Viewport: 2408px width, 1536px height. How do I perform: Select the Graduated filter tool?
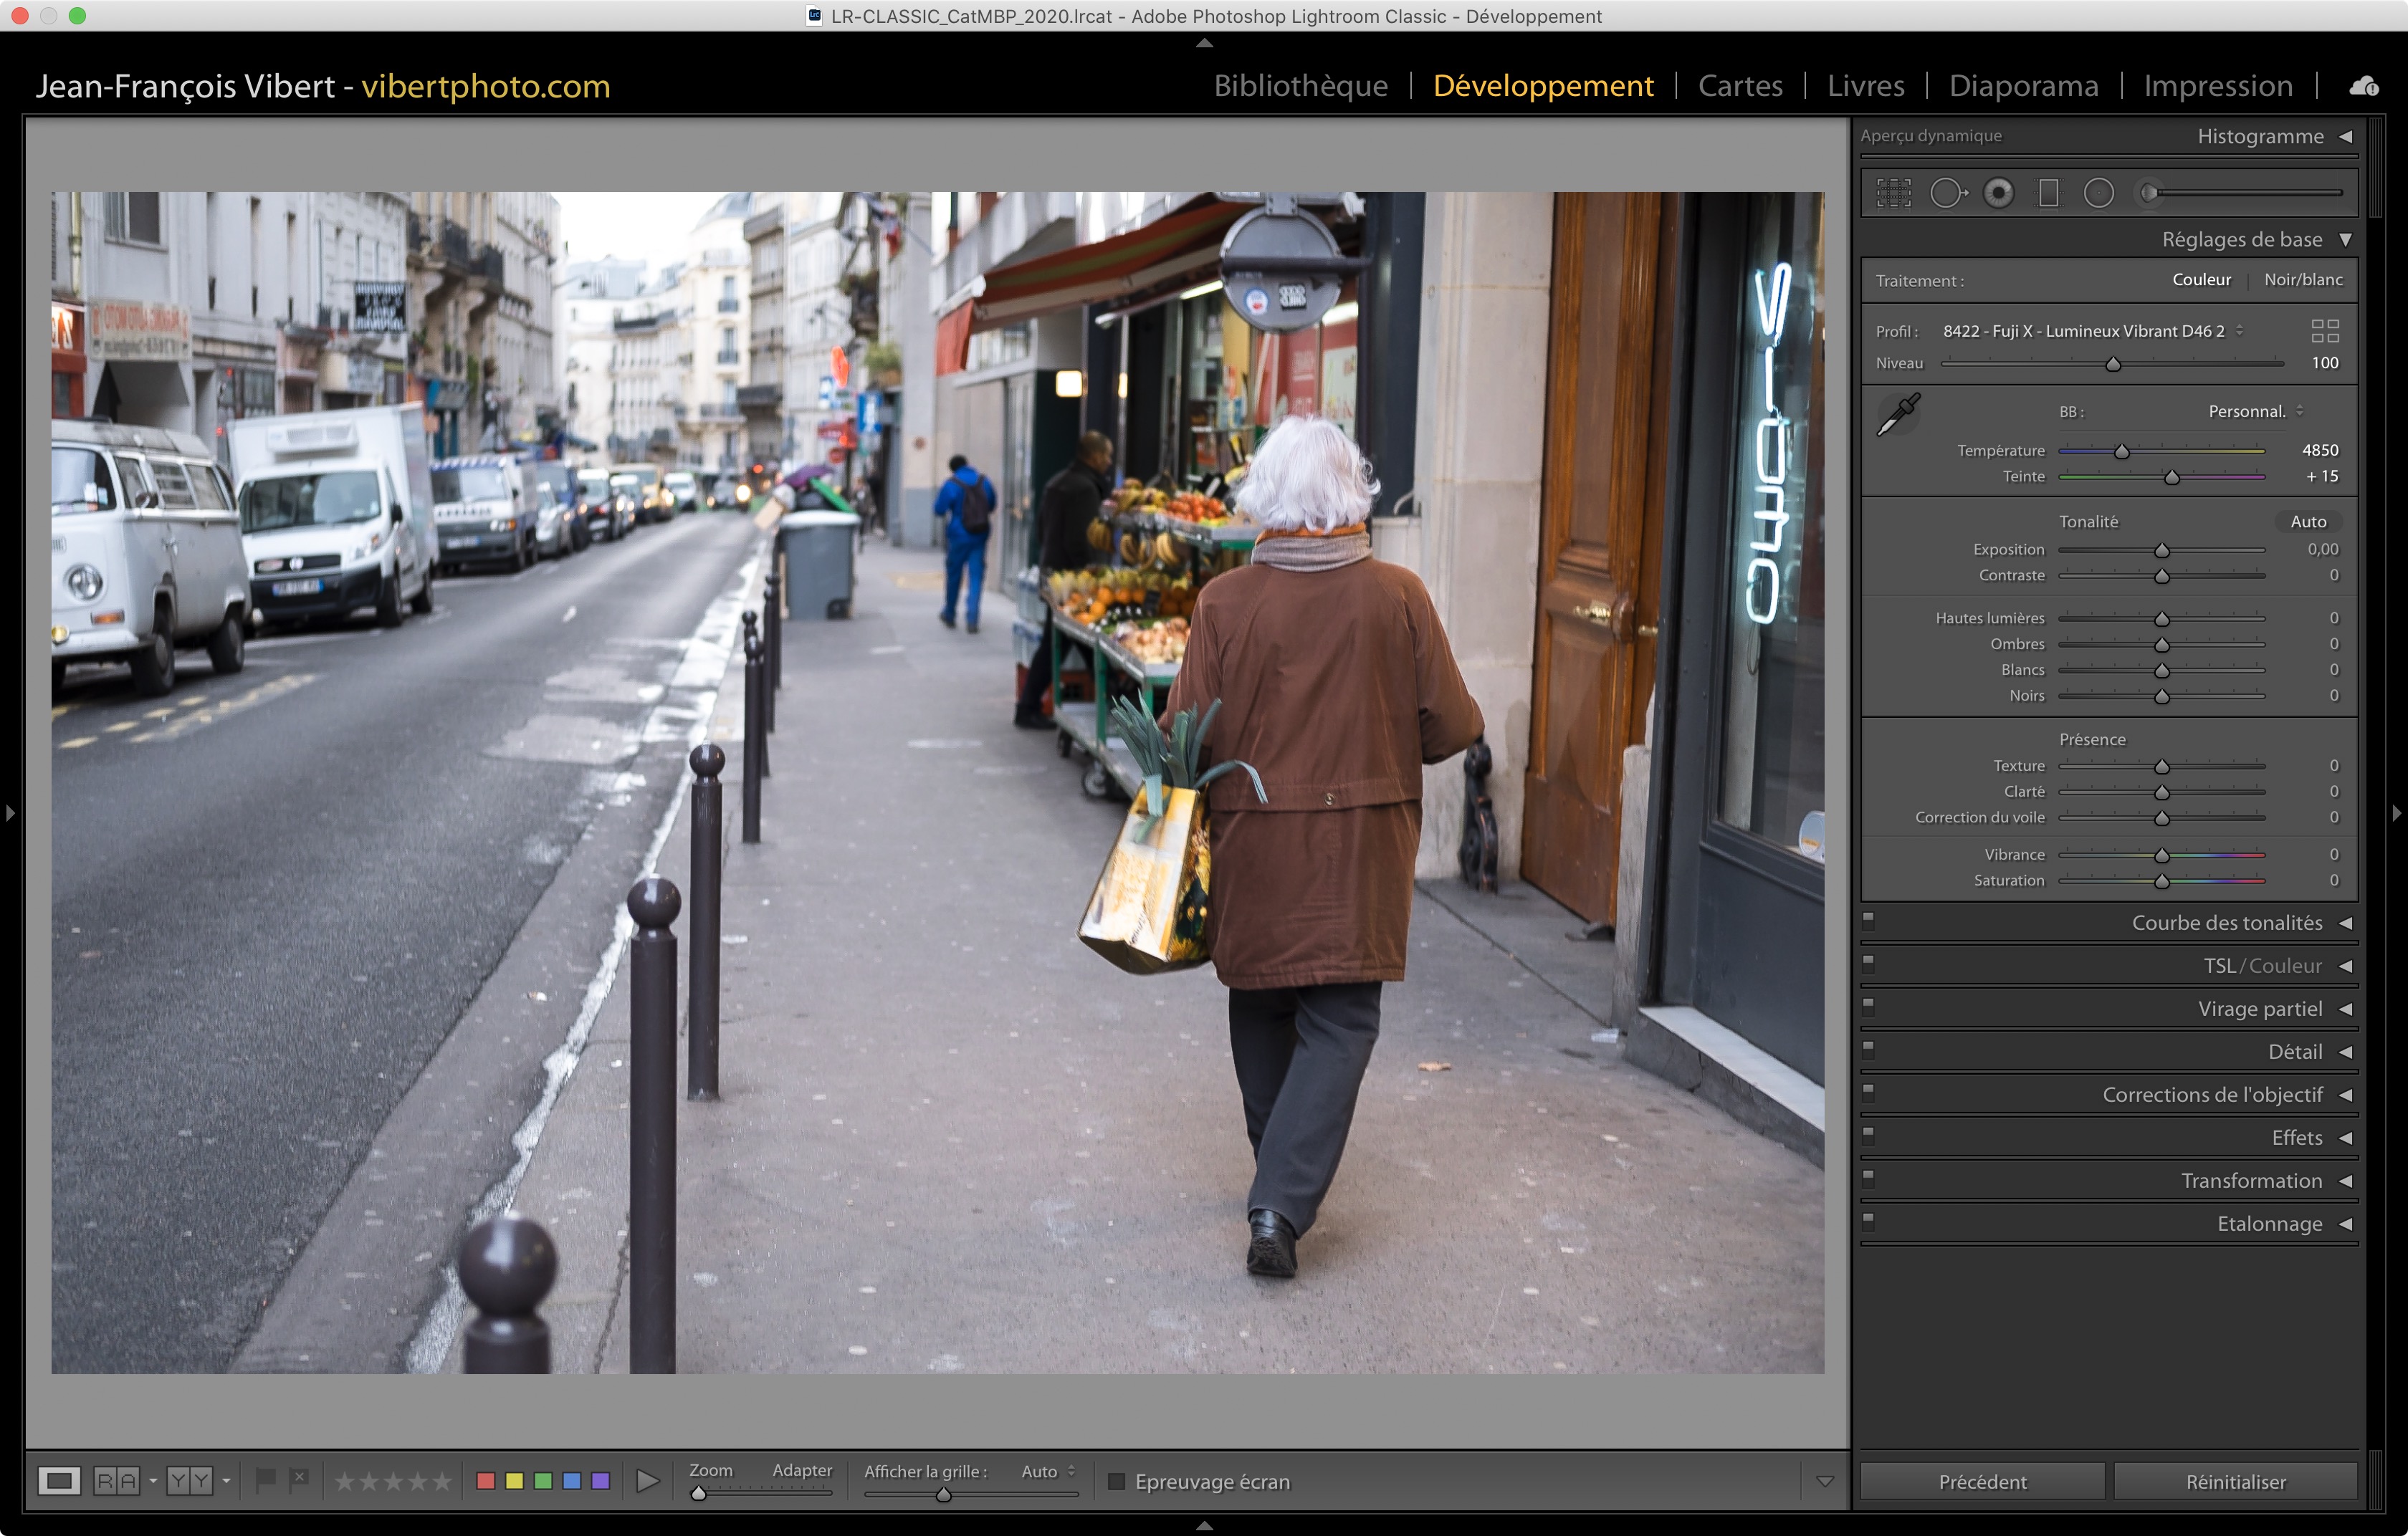(2048, 193)
